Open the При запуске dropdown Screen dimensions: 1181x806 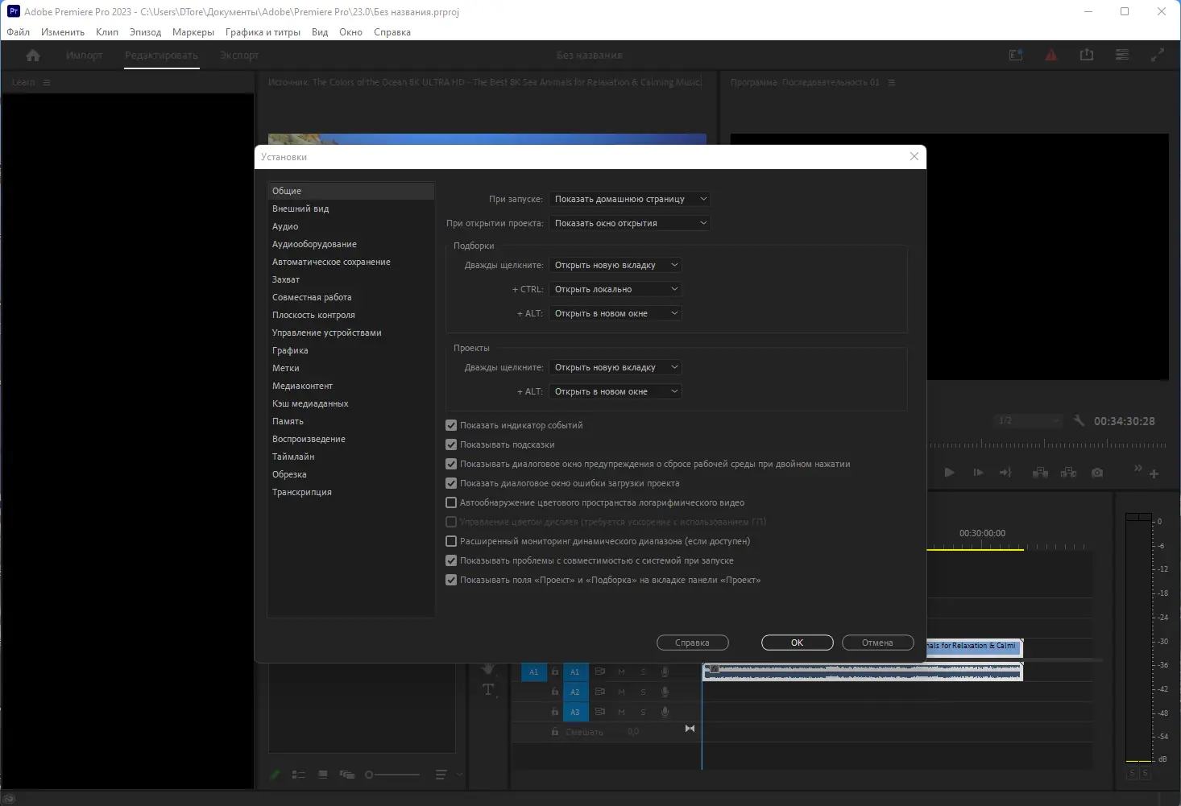[630, 199]
